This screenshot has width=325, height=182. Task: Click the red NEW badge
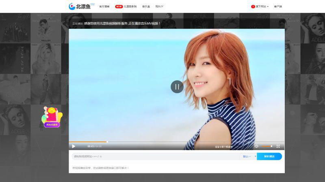[119, 6]
